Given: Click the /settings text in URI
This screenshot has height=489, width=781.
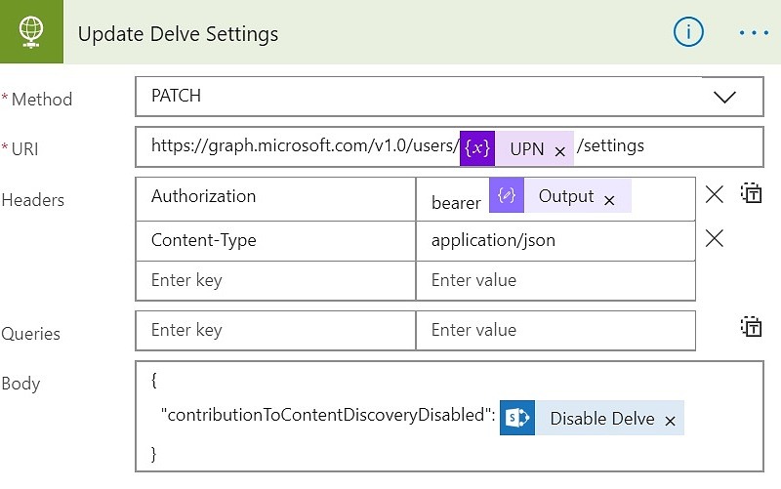Looking at the screenshot, I should 611,145.
